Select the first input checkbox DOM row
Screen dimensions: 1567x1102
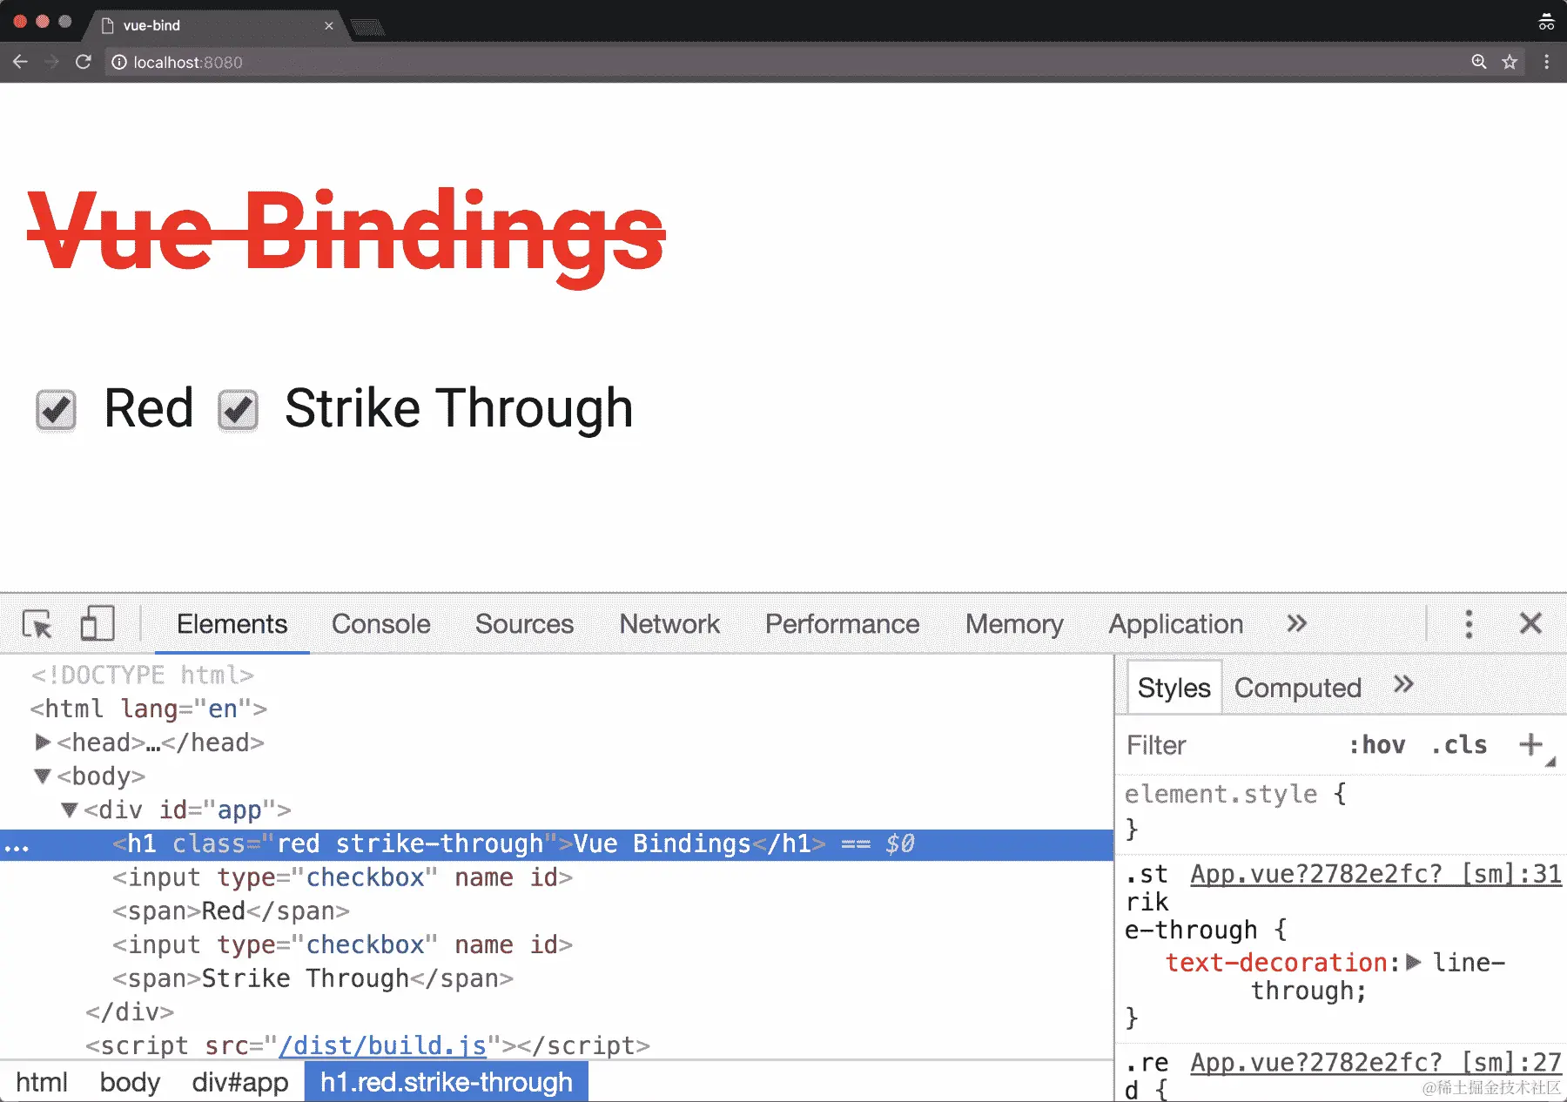pos(557,877)
